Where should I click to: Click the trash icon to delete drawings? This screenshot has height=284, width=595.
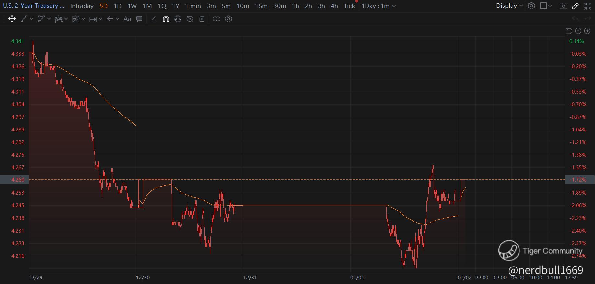point(202,19)
